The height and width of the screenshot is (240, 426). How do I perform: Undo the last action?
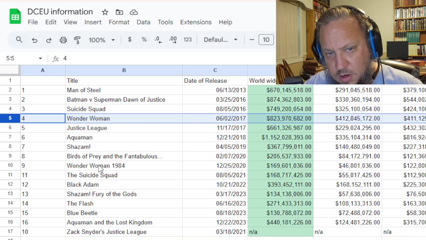(34, 40)
